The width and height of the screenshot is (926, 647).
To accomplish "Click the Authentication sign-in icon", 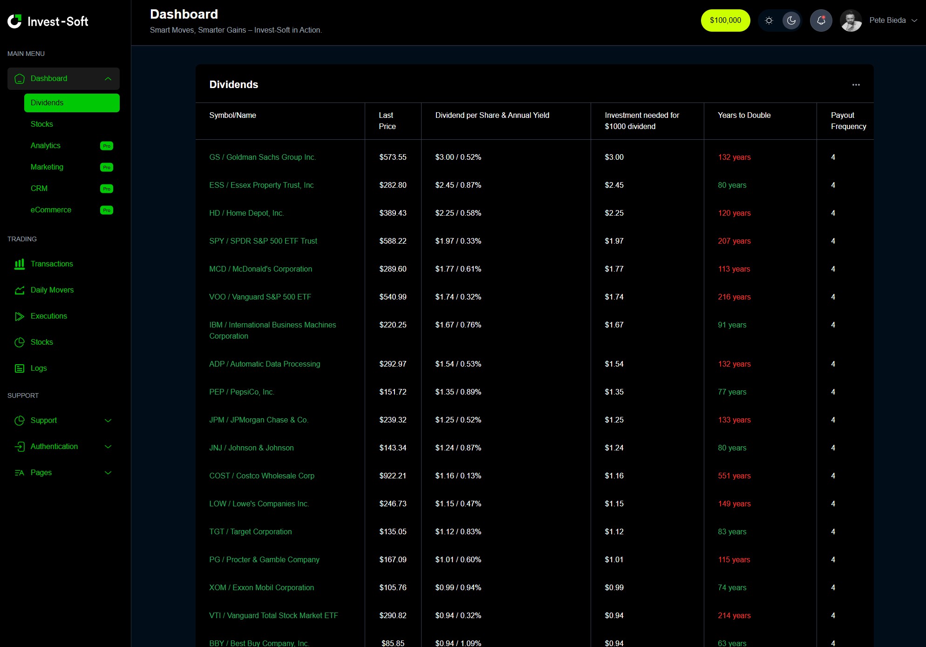I will [x=20, y=447].
